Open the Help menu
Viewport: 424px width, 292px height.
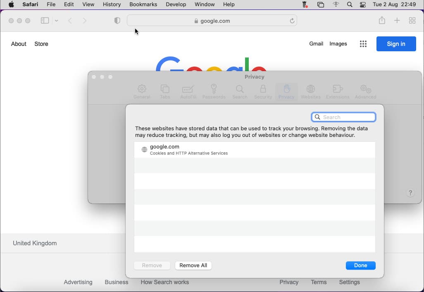tap(229, 4)
